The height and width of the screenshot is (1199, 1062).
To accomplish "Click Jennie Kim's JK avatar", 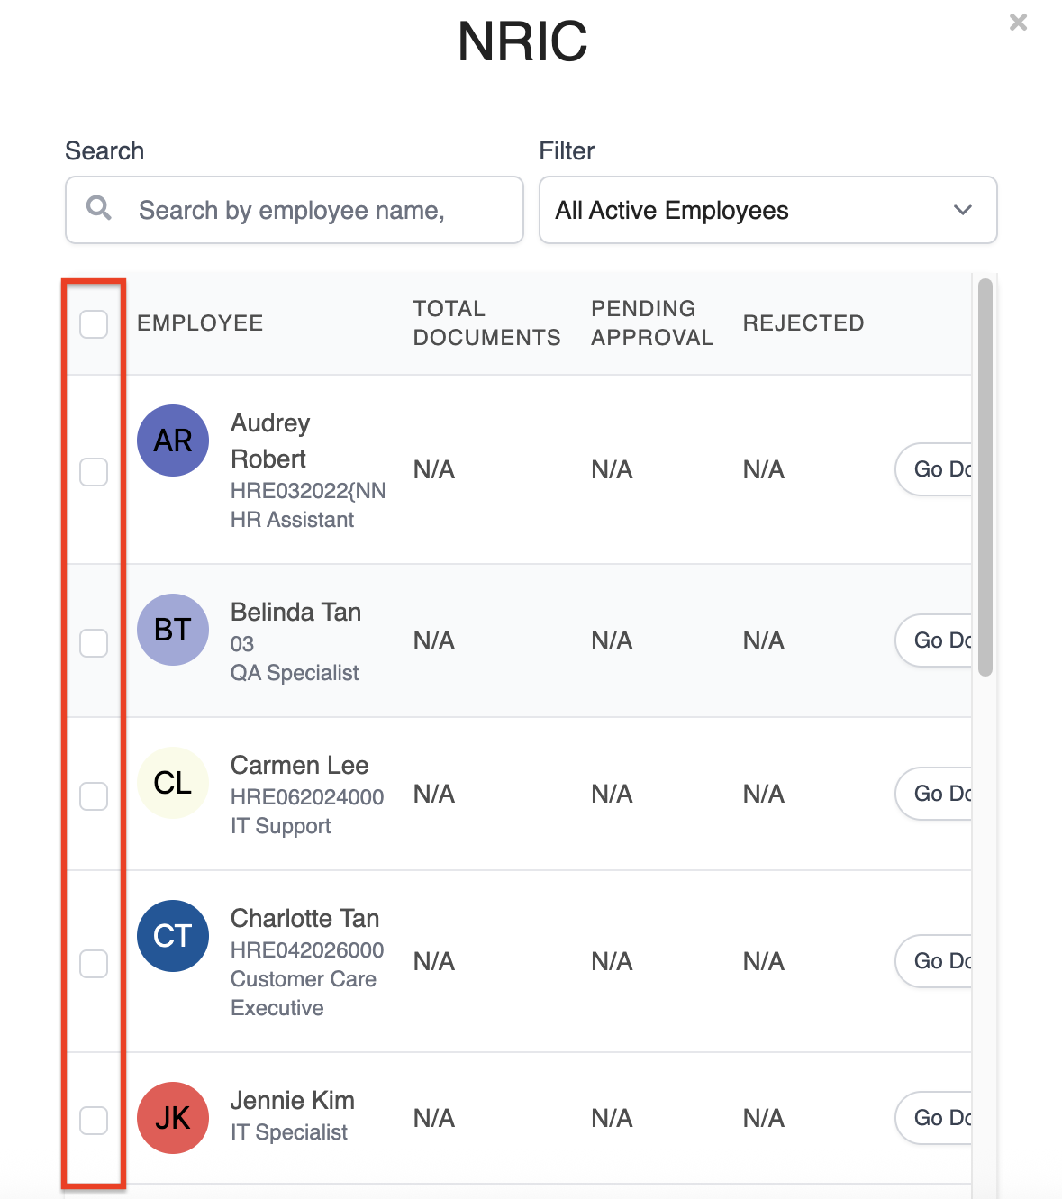I will (173, 1118).
